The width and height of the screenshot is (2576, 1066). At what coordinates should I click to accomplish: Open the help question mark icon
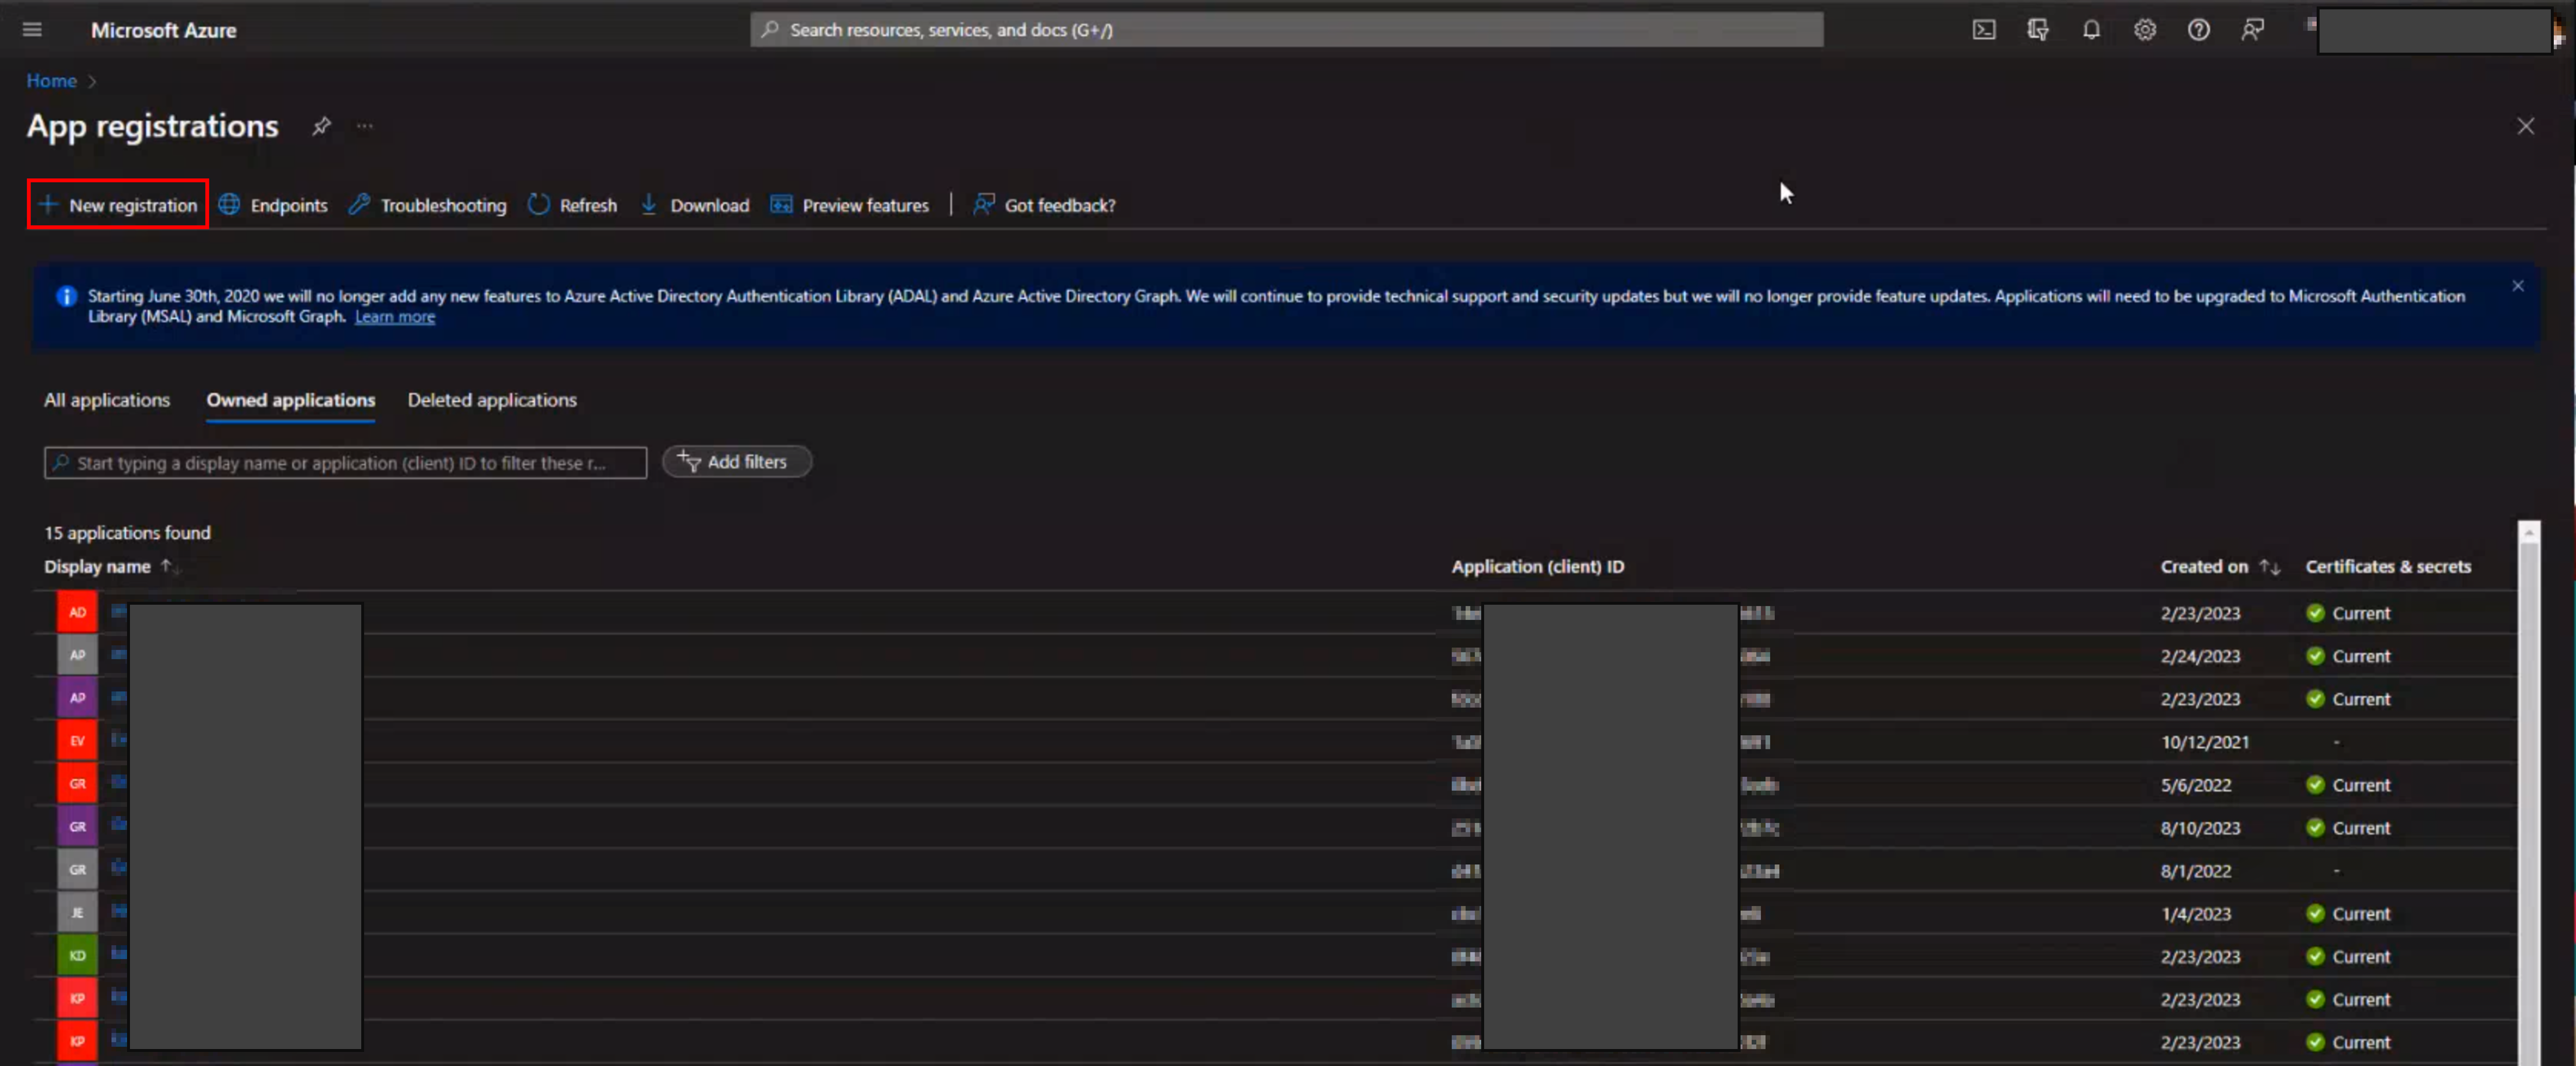[x=2198, y=30]
